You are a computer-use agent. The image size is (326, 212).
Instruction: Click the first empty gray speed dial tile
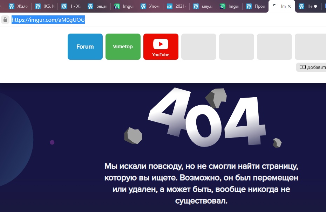198,47
